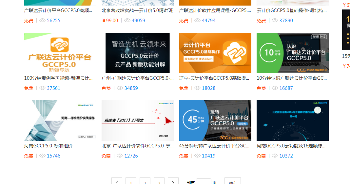This screenshot has height=184, width=350.
Task: Click the eye icon beside 56255 views
Action: pos(42,20)
